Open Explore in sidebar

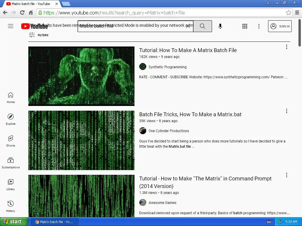coord(11,119)
